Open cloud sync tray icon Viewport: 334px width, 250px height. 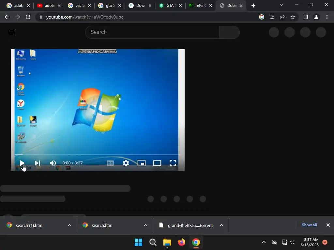point(274,242)
